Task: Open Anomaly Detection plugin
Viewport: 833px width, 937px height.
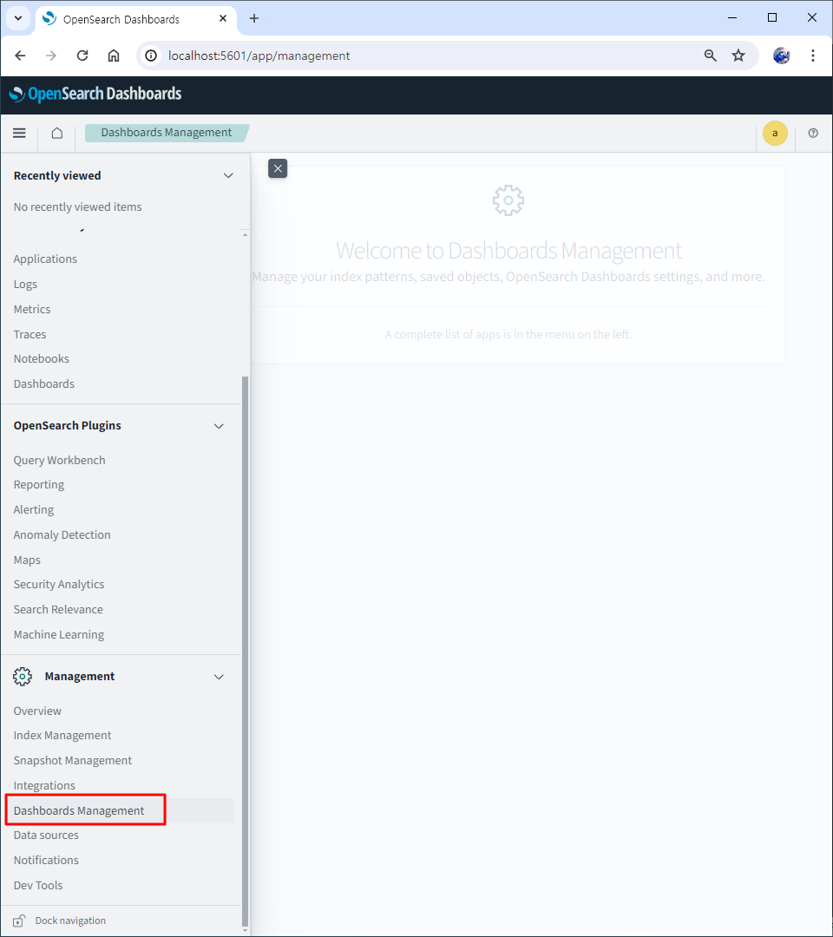Action: pyautogui.click(x=62, y=534)
